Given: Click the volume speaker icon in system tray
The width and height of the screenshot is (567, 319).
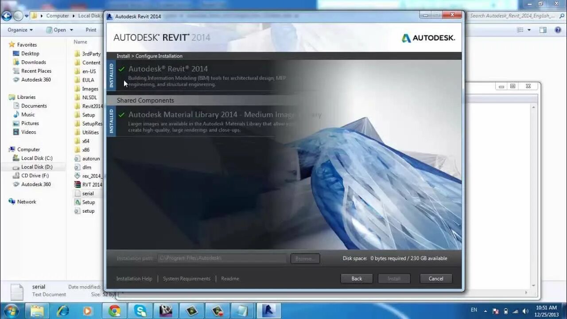Looking at the screenshot, I should [x=525, y=311].
